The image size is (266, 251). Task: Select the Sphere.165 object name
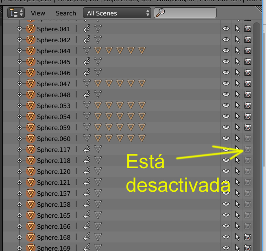tap(54, 215)
